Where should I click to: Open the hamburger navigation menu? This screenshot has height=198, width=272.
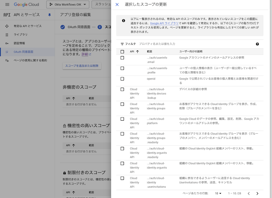point(7,5)
